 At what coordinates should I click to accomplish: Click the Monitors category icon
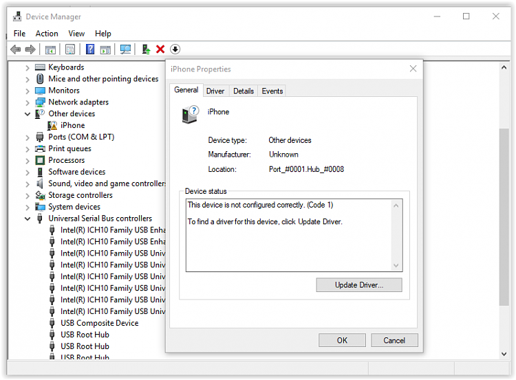click(x=40, y=91)
